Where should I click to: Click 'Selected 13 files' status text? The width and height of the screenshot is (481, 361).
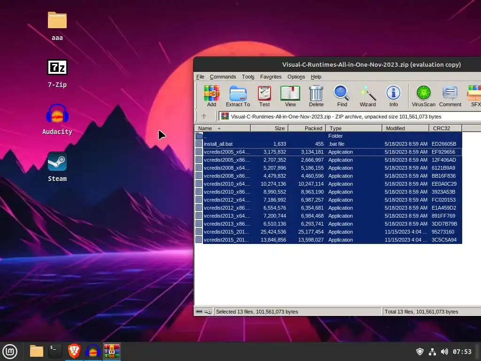click(257, 312)
